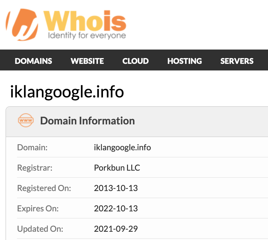Click the iklangoogle.info domain value
Image resolution: width=268 pixels, height=240 pixels.
[122, 148]
